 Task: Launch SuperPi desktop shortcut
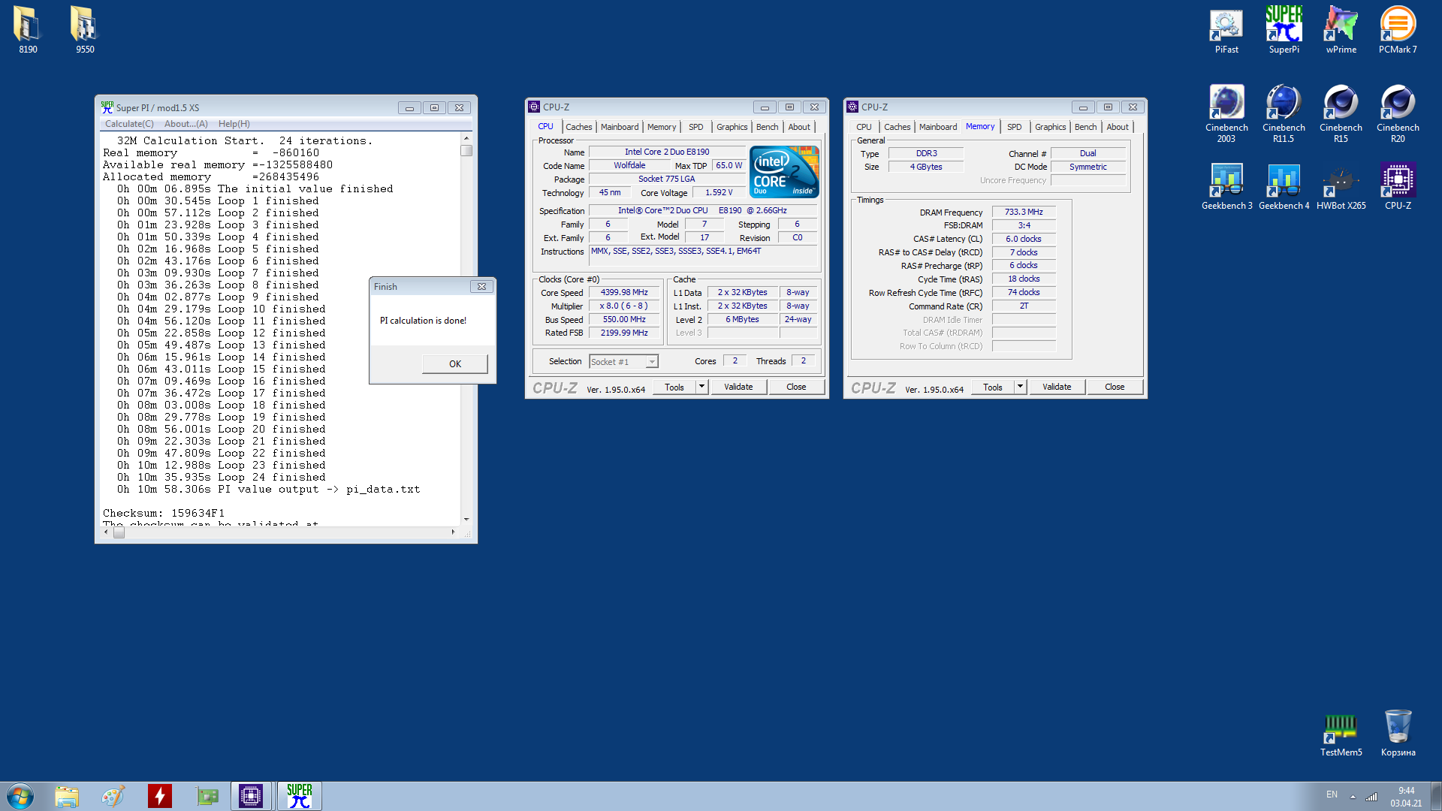1284,30
